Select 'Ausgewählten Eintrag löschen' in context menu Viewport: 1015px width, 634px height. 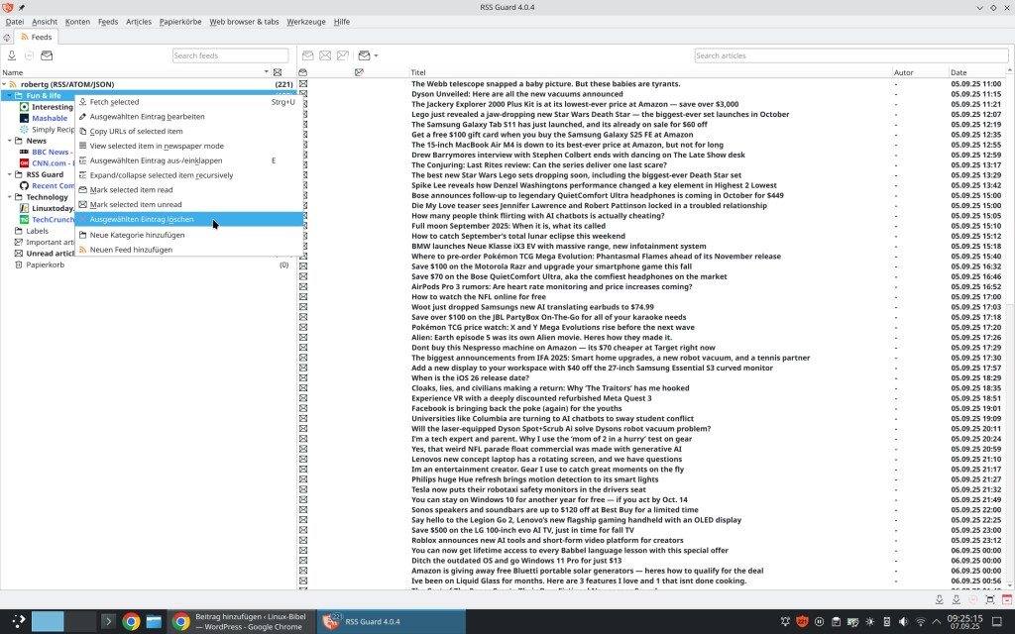pyautogui.click(x=189, y=219)
